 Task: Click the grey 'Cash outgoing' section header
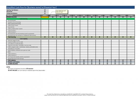point(71,39)
